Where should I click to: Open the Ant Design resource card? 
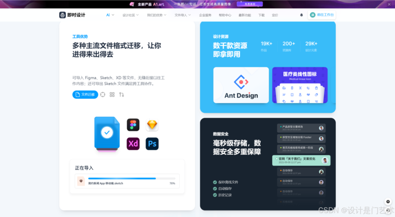click(x=241, y=85)
